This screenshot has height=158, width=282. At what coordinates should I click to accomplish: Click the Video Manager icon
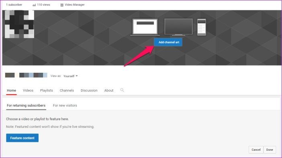tap(62, 5)
